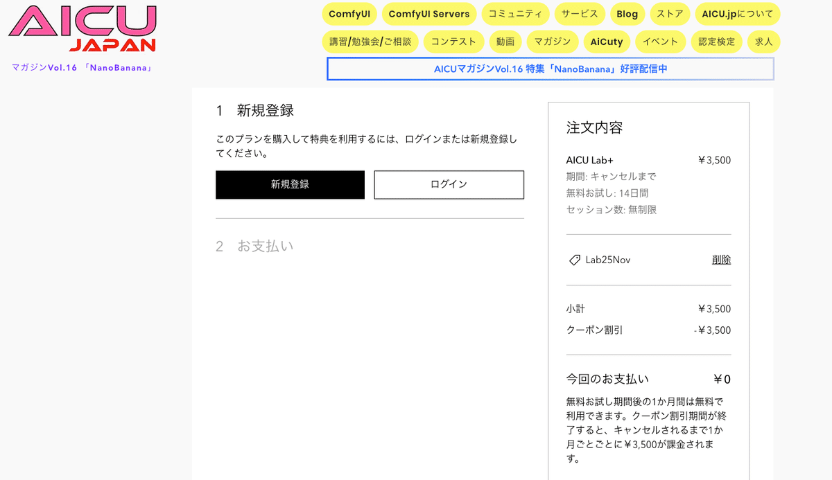Open the ストア page

click(x=670, y=14)
